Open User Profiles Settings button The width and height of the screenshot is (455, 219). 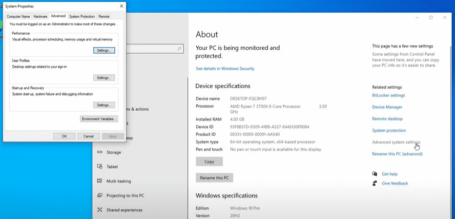click(103, 78)
